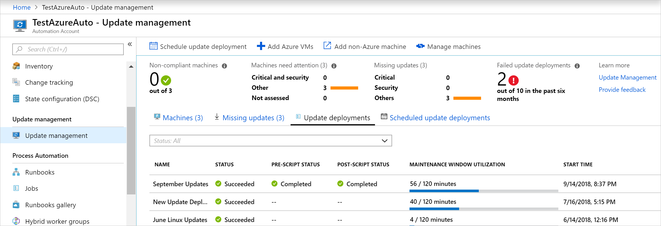Click the Add Azure VMs plus icon
This screenshot has height=226, width=661.
point(261,46)
